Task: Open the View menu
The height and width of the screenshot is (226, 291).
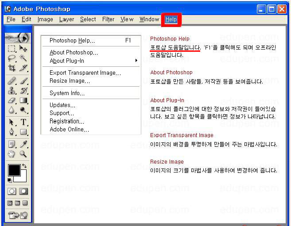Action: (x=127, y=19)
